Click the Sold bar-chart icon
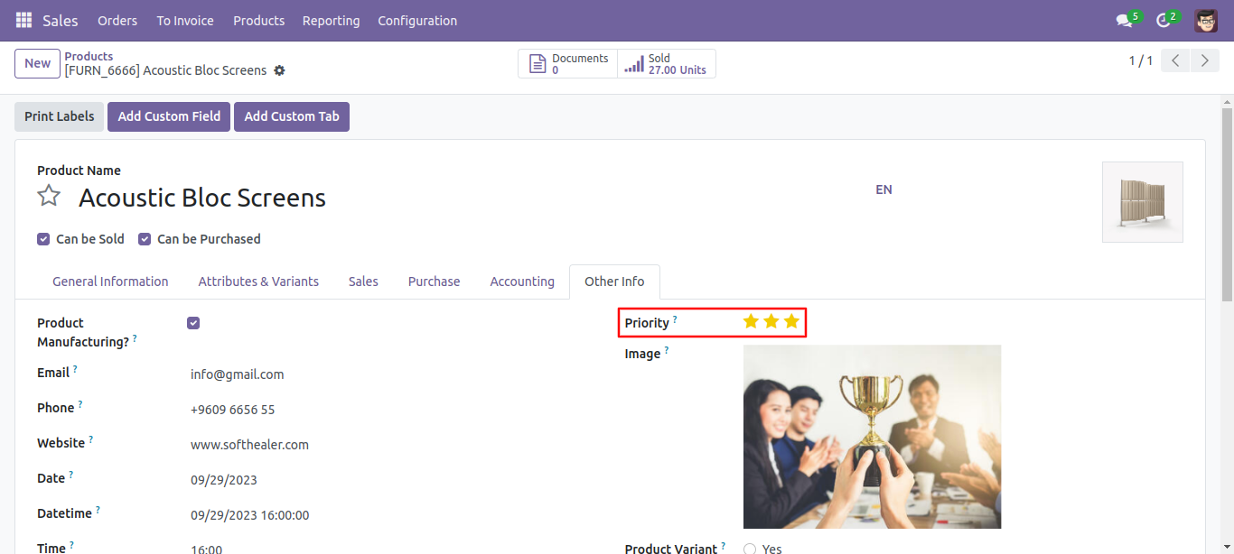The image size is (1234, 554). 635,64
